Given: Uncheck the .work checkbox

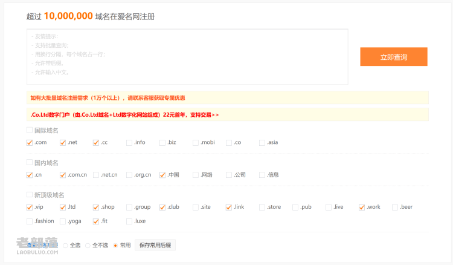Looking at the screenshot, I should (x=362, y=207).
